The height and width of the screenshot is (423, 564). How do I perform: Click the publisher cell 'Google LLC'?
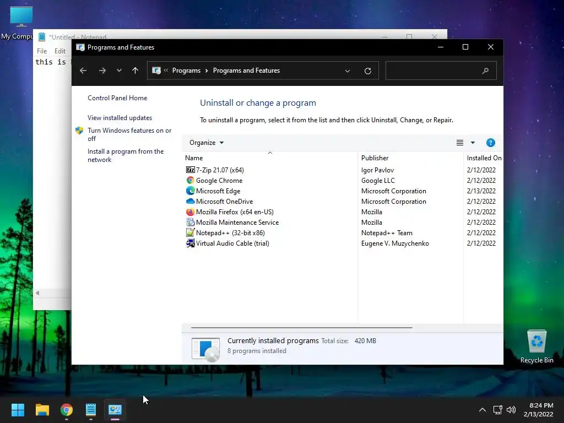click(x=378, y=180)
